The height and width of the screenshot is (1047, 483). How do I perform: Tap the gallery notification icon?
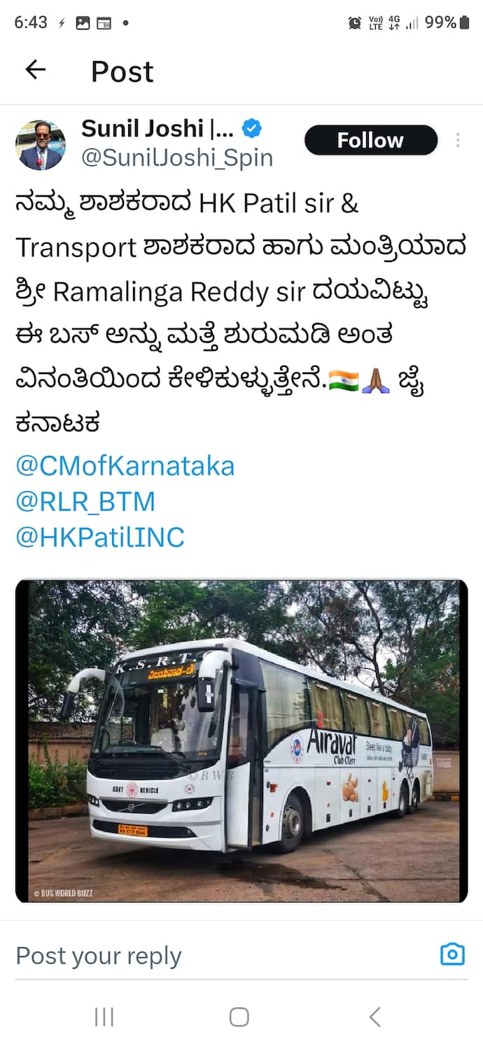[x=83, y=23]
